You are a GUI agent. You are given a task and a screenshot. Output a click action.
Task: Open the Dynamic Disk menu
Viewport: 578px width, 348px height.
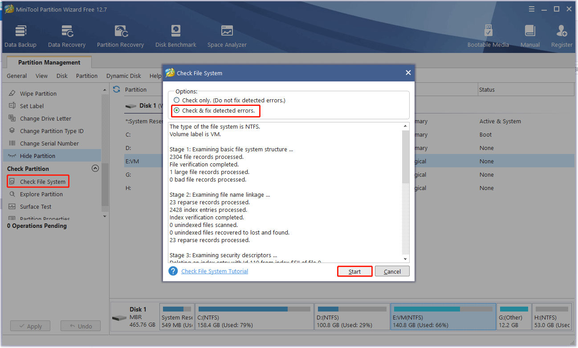click(123, 76)
